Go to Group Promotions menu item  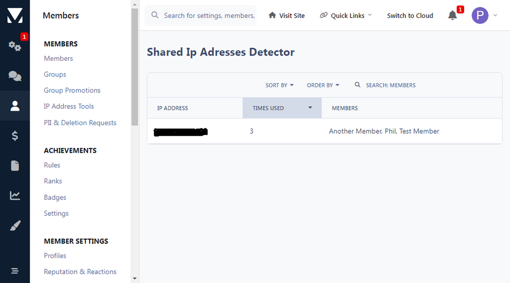[72, 90]
